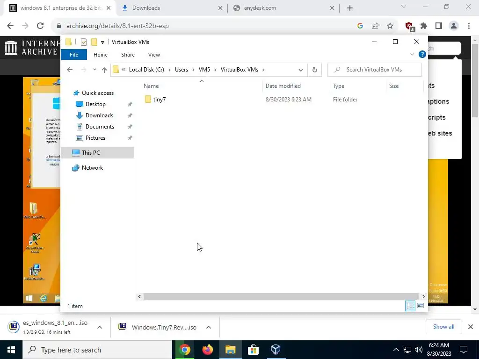Open the Share ribbon tab

[128, 55]
